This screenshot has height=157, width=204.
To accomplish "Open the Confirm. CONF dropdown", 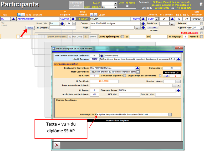I will [x=157, y=19].
